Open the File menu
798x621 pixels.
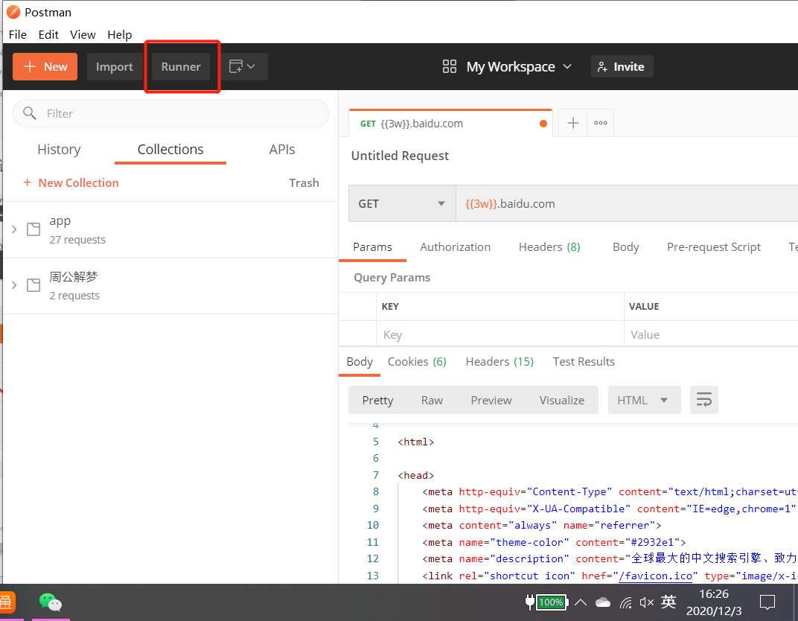(18, 34)
